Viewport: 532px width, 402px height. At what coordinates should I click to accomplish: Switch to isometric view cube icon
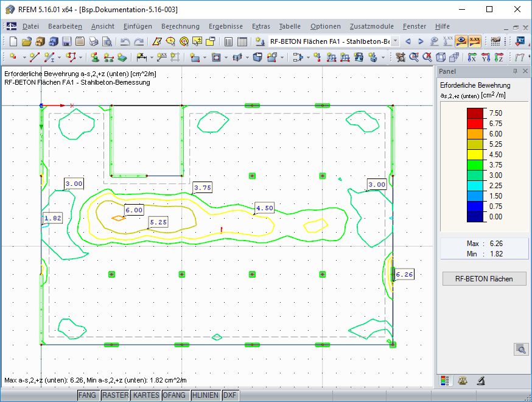[441, 57]
